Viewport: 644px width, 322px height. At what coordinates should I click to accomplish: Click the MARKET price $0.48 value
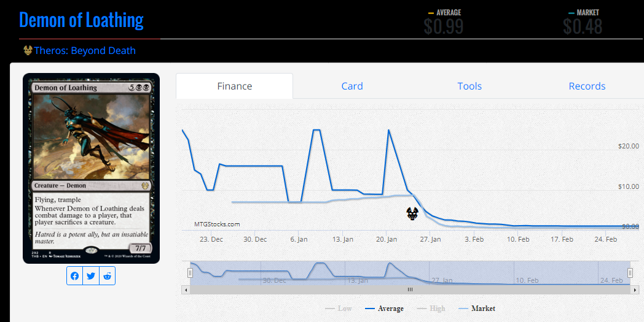[583, 26]
